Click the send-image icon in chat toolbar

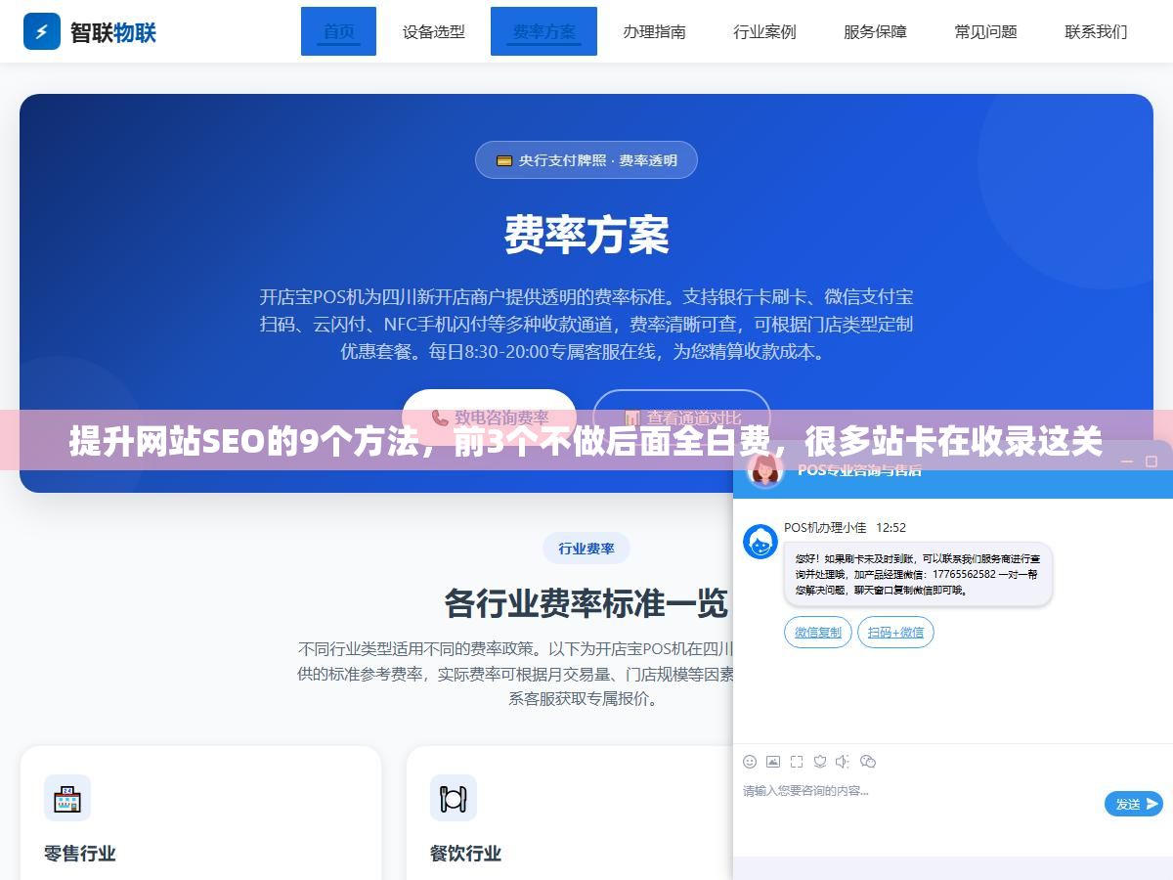click(x=773, y=762)
